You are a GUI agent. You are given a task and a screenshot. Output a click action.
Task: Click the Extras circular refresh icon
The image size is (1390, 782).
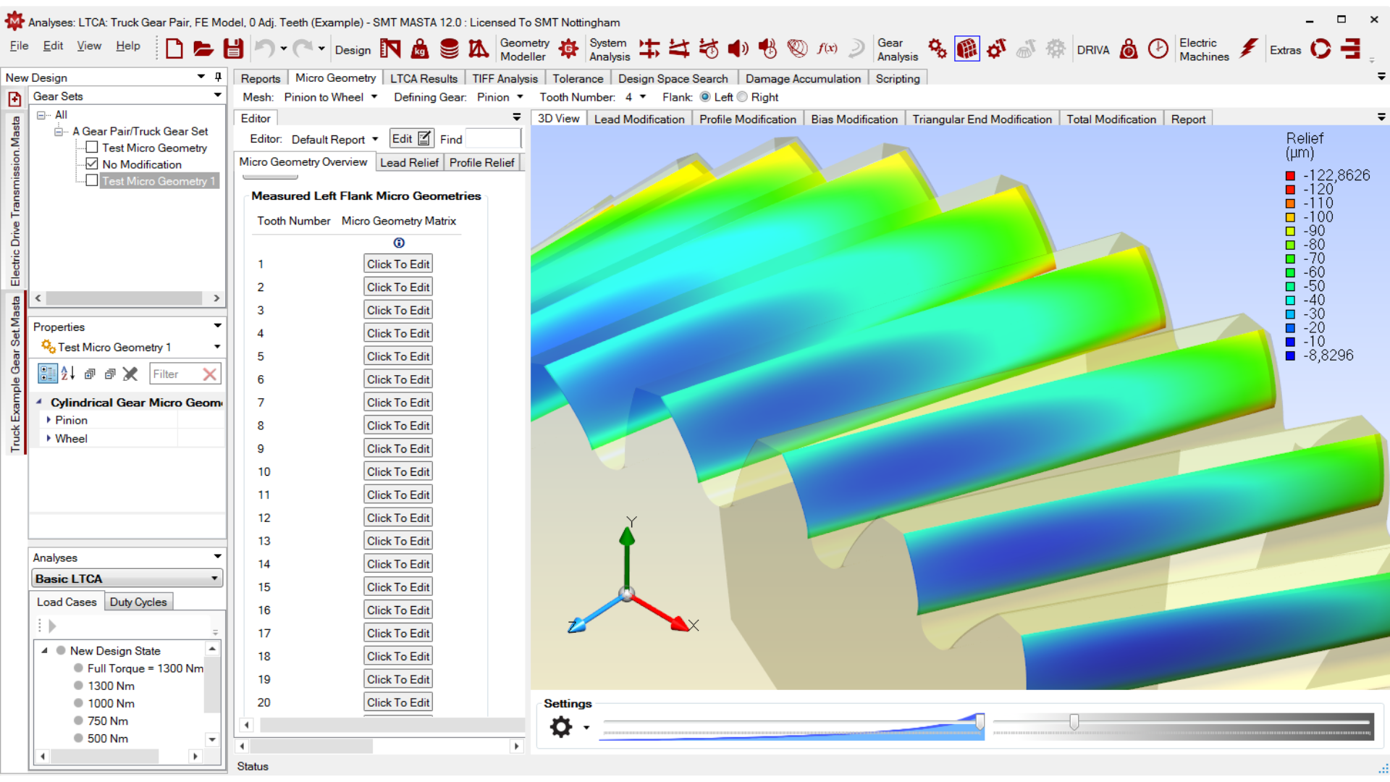(1320, 49)
